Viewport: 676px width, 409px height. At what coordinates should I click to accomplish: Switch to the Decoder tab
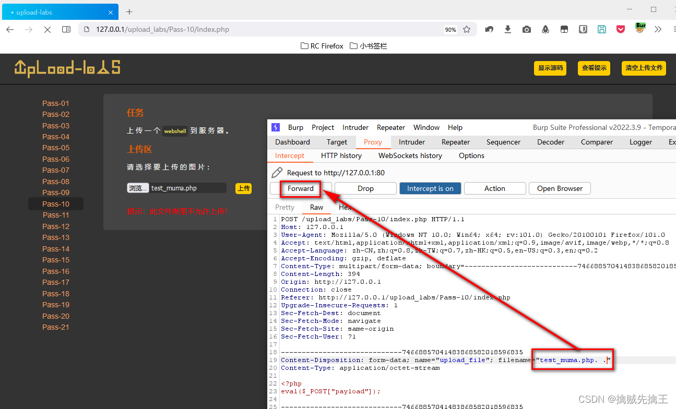[x=551, y=142]
